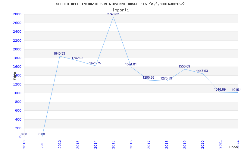Click the 2800 y-axis tick label
The width and height of the screenshot is (241, 150).
[17, 14]
